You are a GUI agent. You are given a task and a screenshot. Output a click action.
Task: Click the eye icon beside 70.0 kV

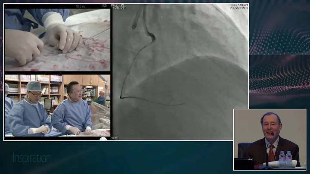(104, 6)
